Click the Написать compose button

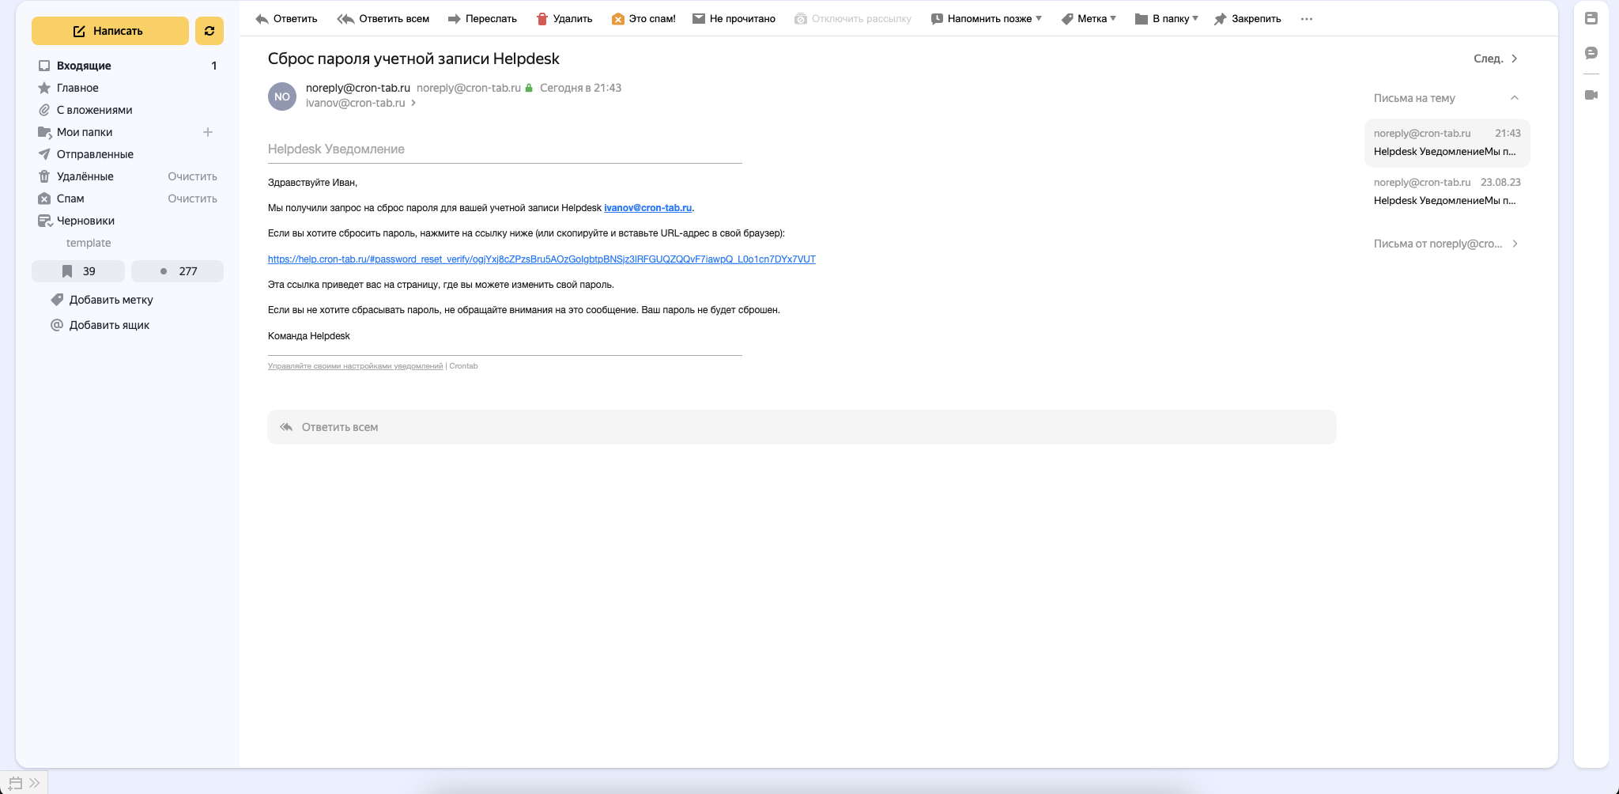pyautogui.click(x=110, y=31)
